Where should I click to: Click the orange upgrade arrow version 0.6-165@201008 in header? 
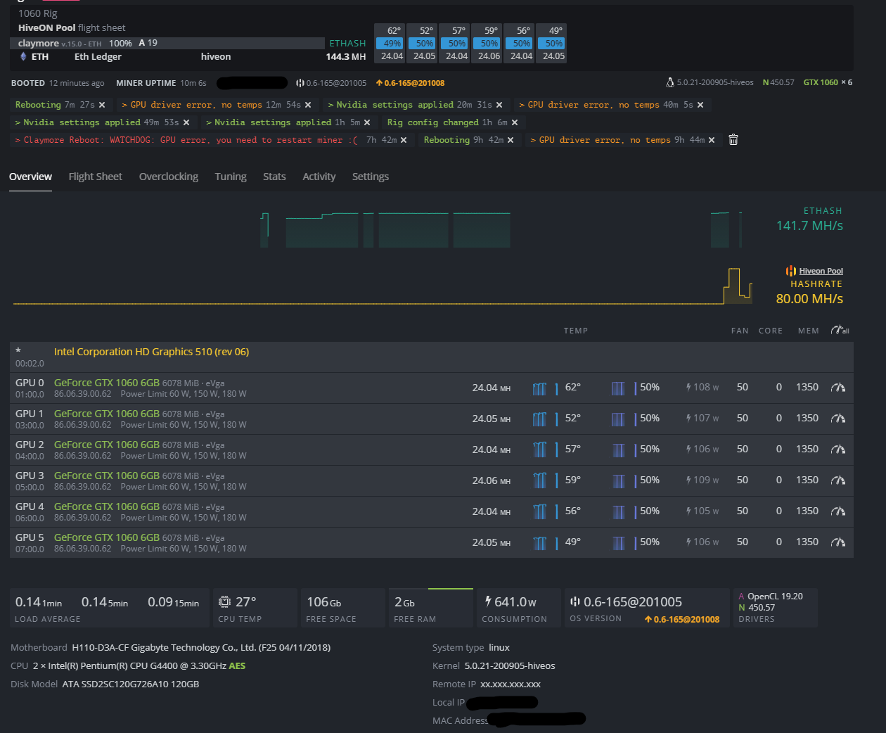pyautogui.click(x=410, y=83)
